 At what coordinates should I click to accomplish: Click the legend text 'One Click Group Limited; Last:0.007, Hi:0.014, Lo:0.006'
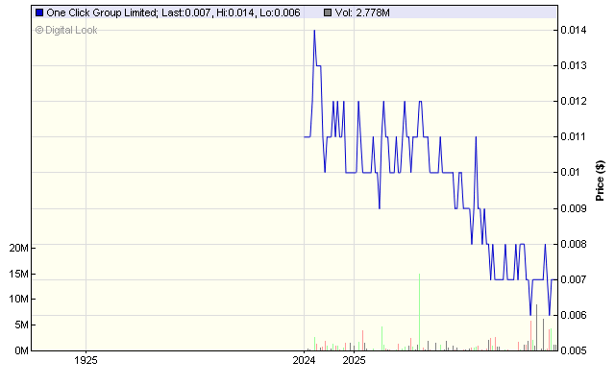(x=173, y=12)
